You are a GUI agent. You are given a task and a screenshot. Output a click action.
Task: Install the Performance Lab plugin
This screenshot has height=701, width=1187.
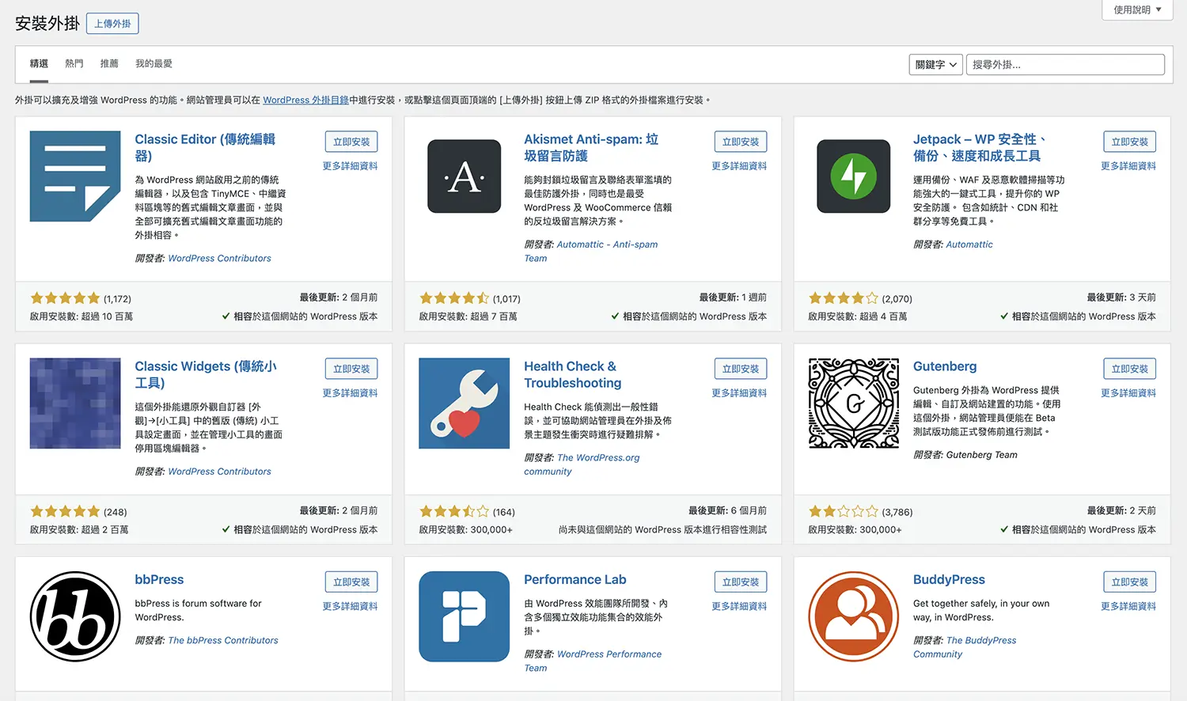tap(741, 582)
